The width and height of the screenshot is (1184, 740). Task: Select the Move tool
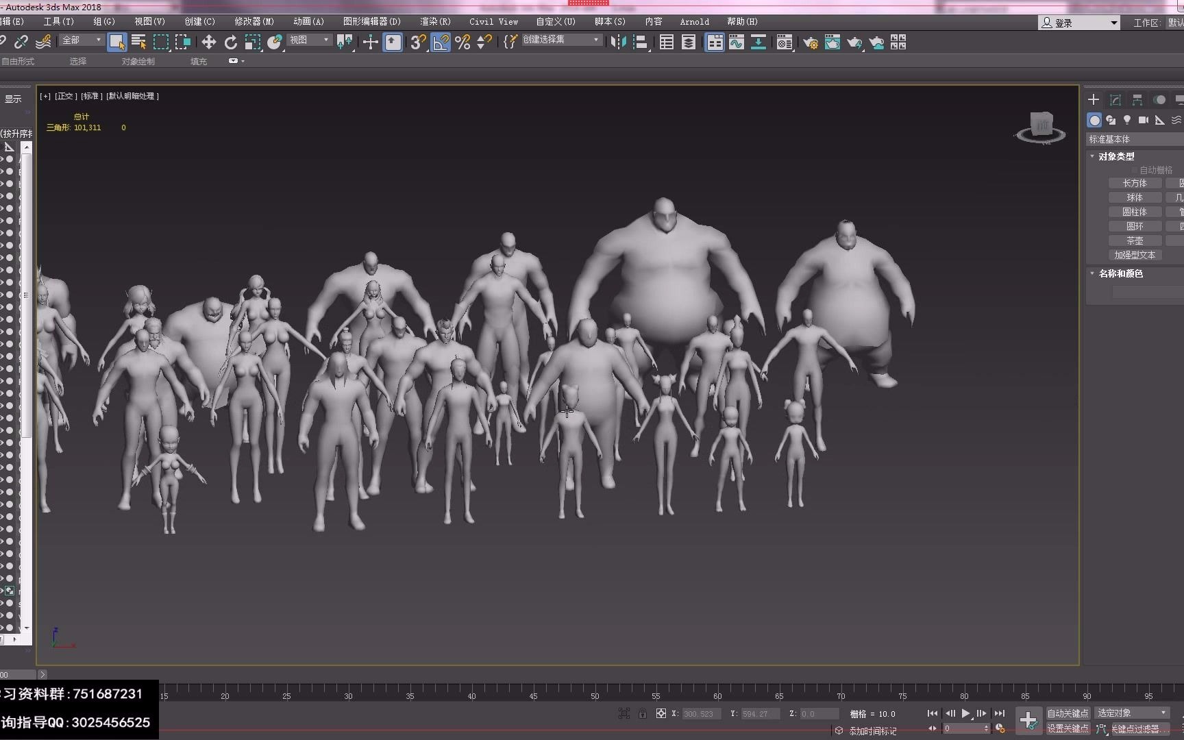(x=210, y=42)
